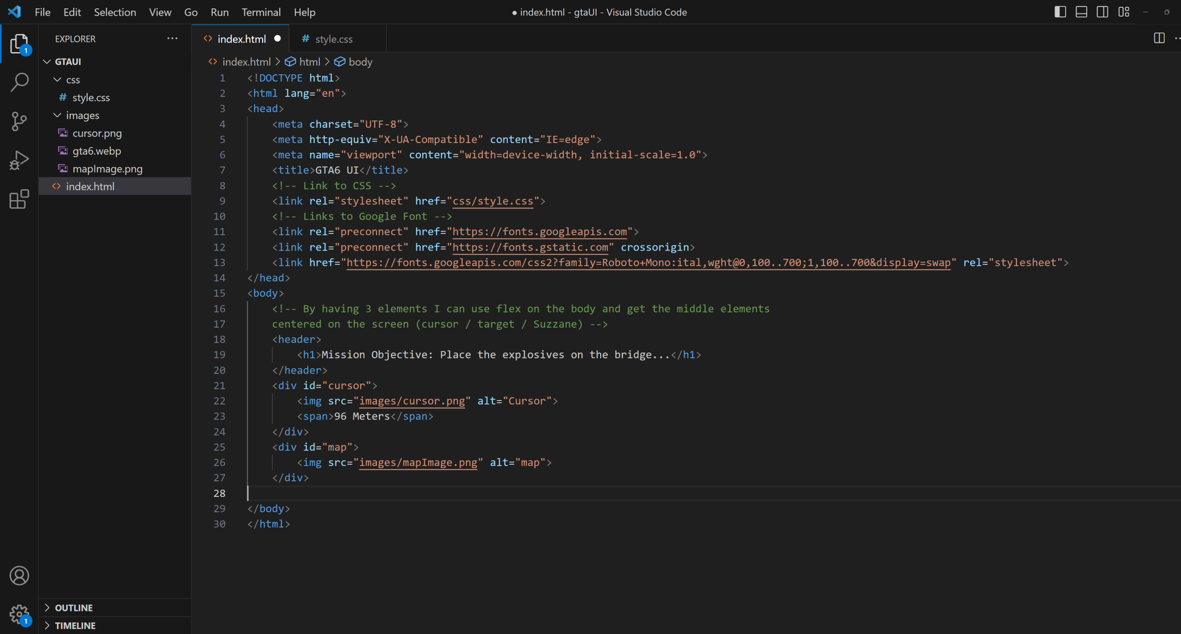Click the index.html file icon in explorer
Image resolution: width=1181 pixels, height=634 pixels.
56,186
